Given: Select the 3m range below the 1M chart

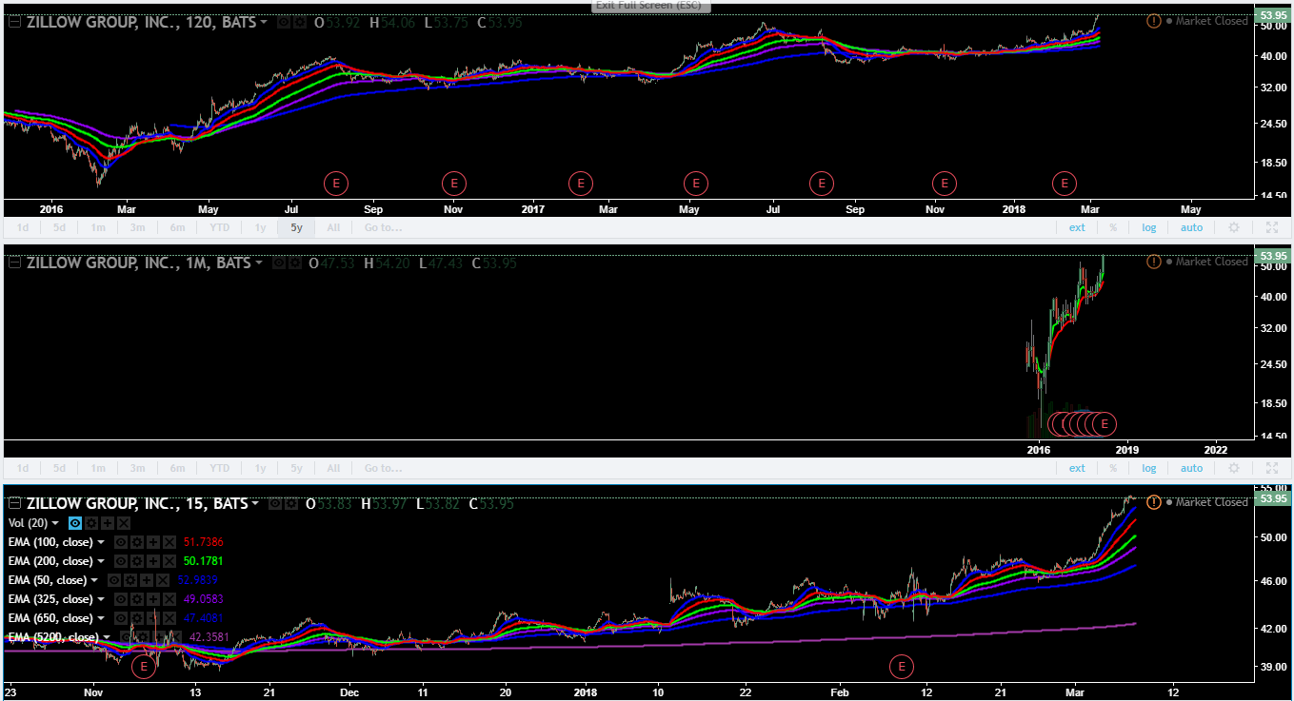Looking at the screenshot, I should [137, 468].
